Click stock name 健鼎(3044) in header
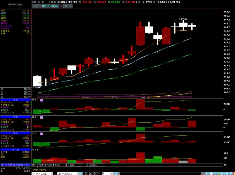 38,2
